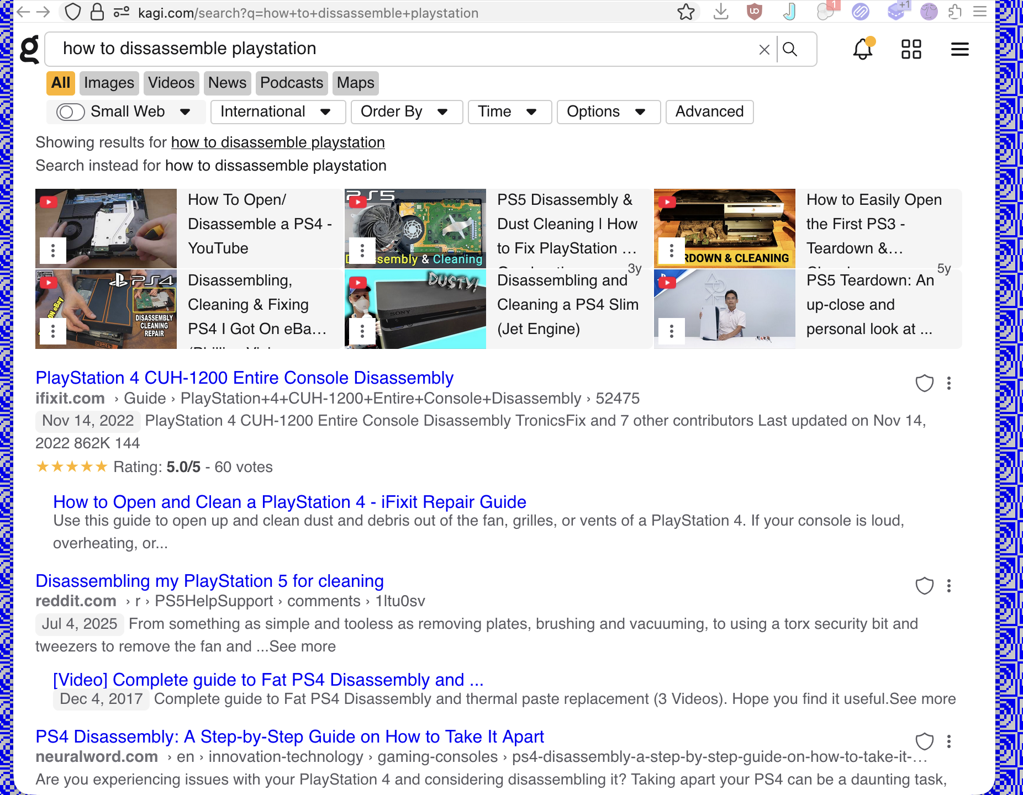This screenshot has width=1023, height=795.
Task: Click the shield icon on the reddit result
Action: (925, 586)
